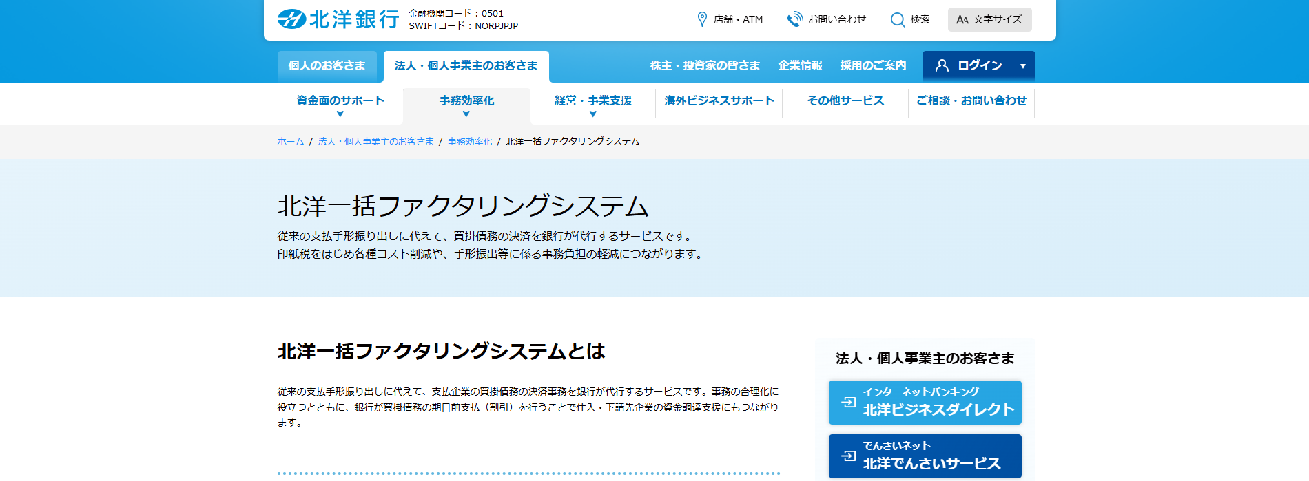
Task: Click arrow icon on 北洋でんさいサービス banner
Action: pyautogui.click(x=849, y=456)
